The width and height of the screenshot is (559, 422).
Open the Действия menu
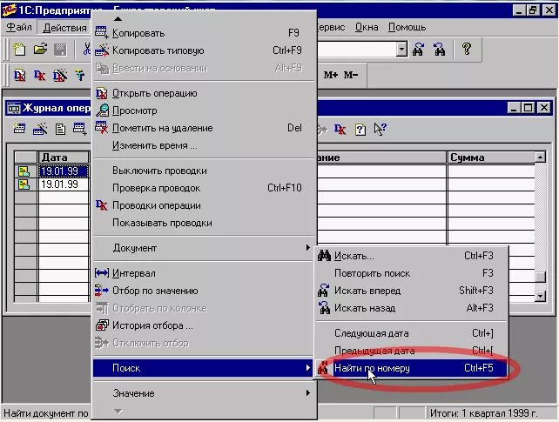coord(65,28)
